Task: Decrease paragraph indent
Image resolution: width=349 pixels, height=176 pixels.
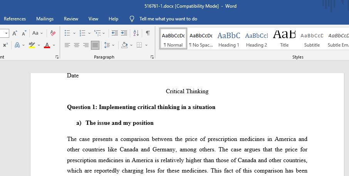Action: point(115,33)
